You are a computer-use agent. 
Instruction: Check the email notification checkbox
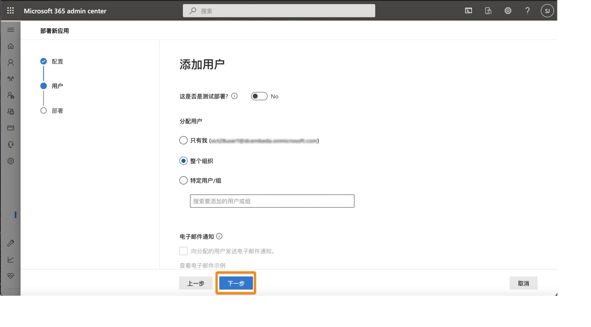point(183,251)
